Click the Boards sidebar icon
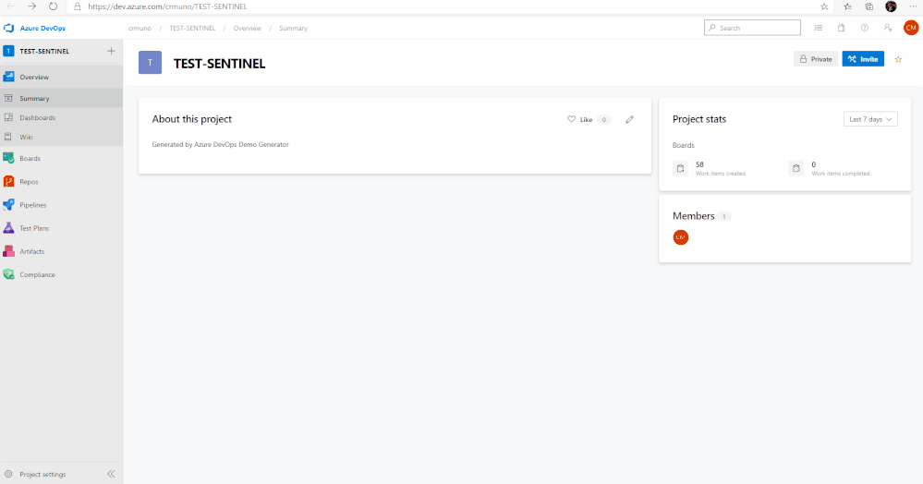 click(x=9, y=158)
